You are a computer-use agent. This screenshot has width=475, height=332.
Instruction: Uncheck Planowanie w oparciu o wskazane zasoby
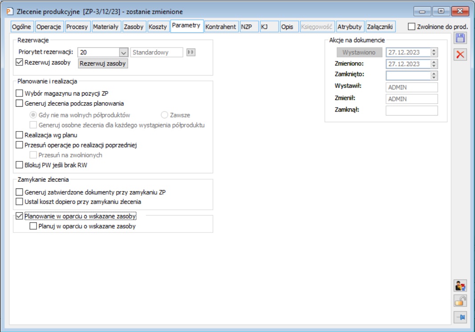19,216
